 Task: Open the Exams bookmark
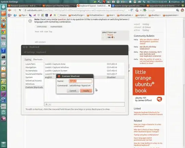pos(62,15)
